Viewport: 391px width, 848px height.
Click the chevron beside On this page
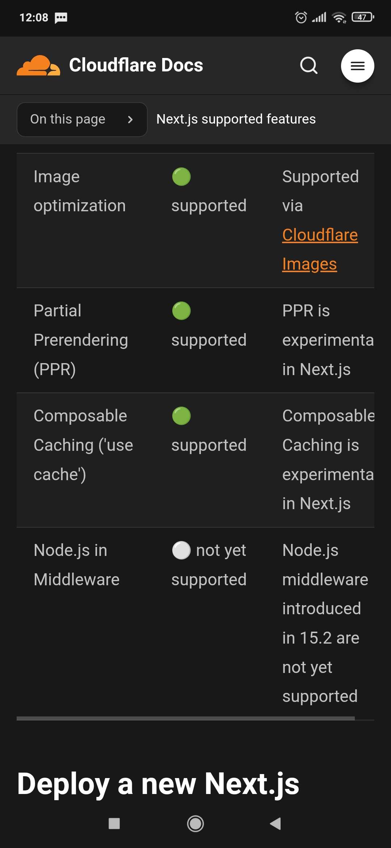130,120
